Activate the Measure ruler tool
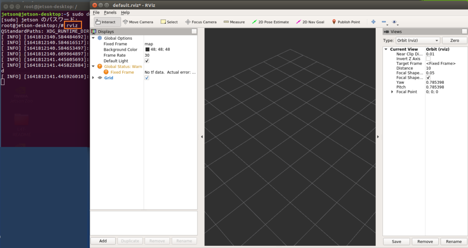Viewport: 468px width, 248px height. pos(234,22)
